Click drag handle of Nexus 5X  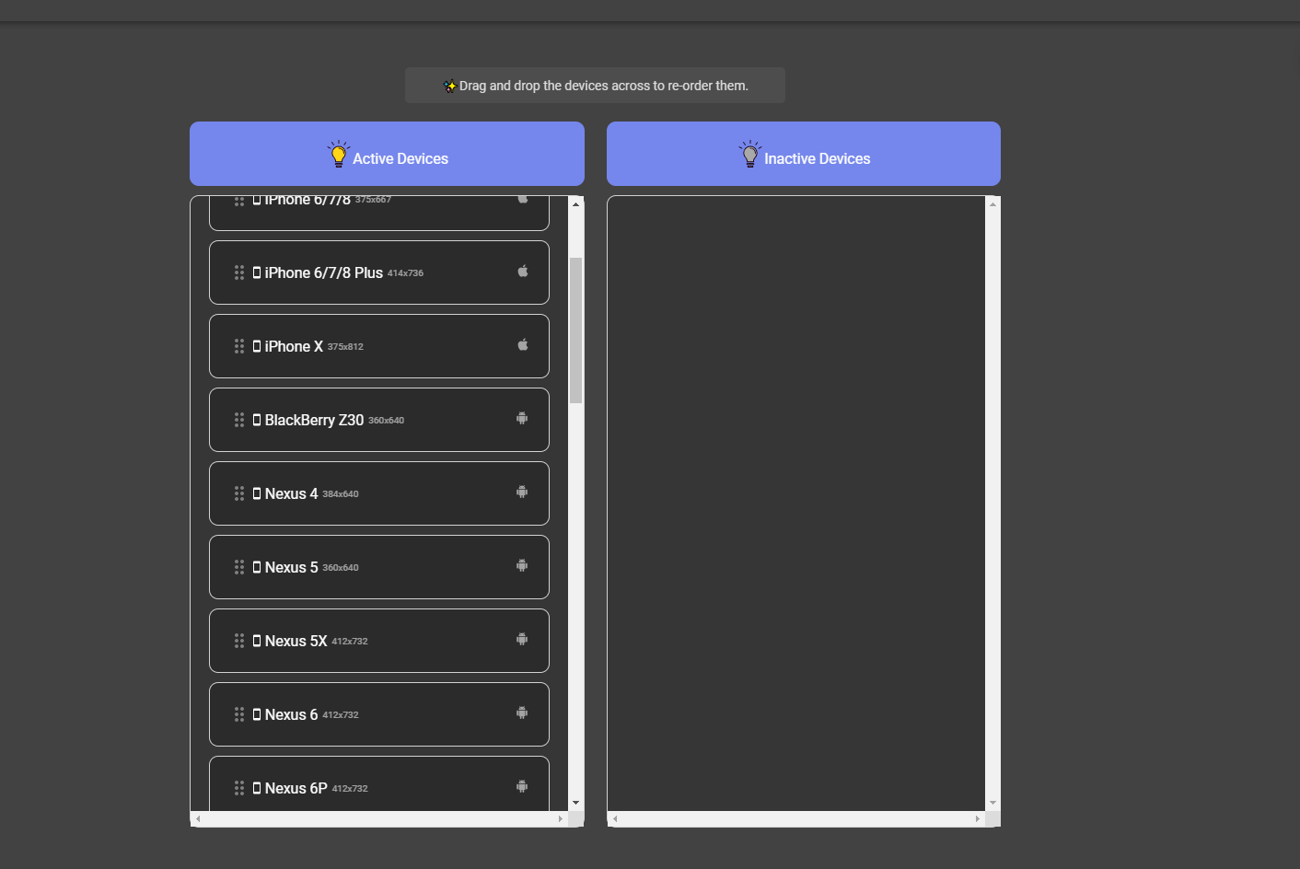click(239, 641)
